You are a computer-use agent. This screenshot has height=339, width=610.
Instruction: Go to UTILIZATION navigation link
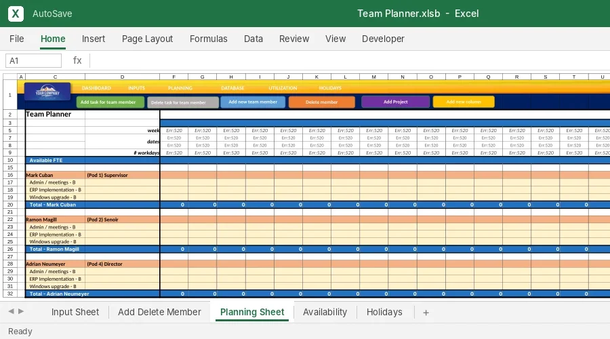(283, 88)
